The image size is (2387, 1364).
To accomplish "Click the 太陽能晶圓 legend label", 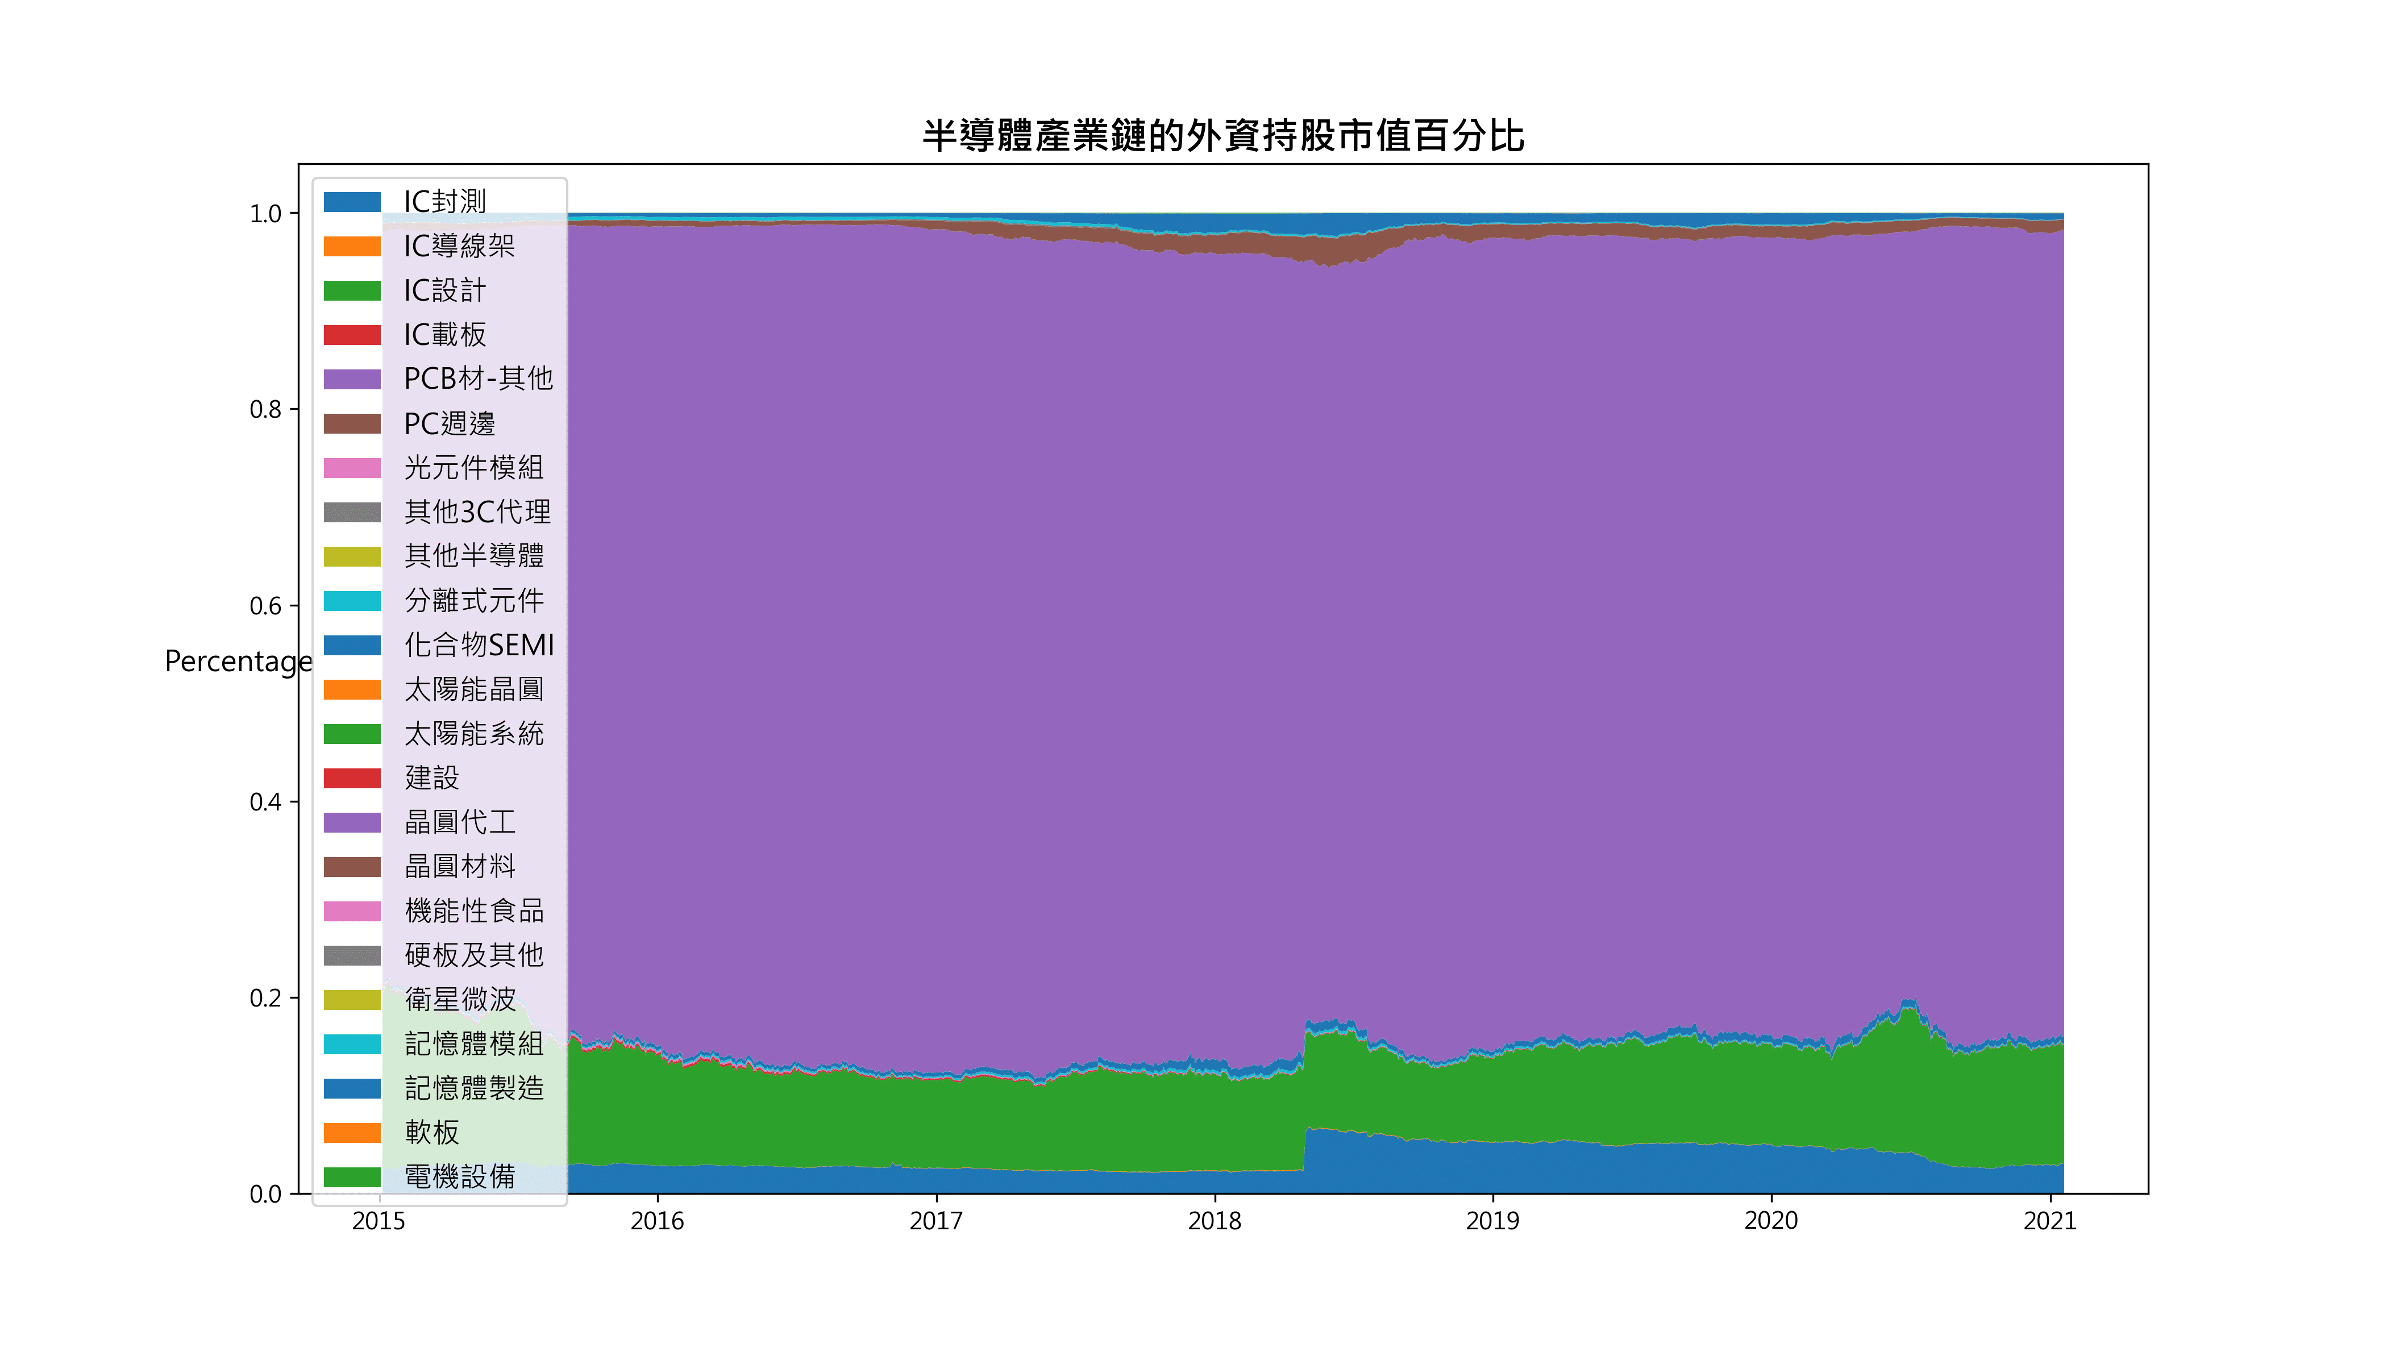I will click(474, 689).
